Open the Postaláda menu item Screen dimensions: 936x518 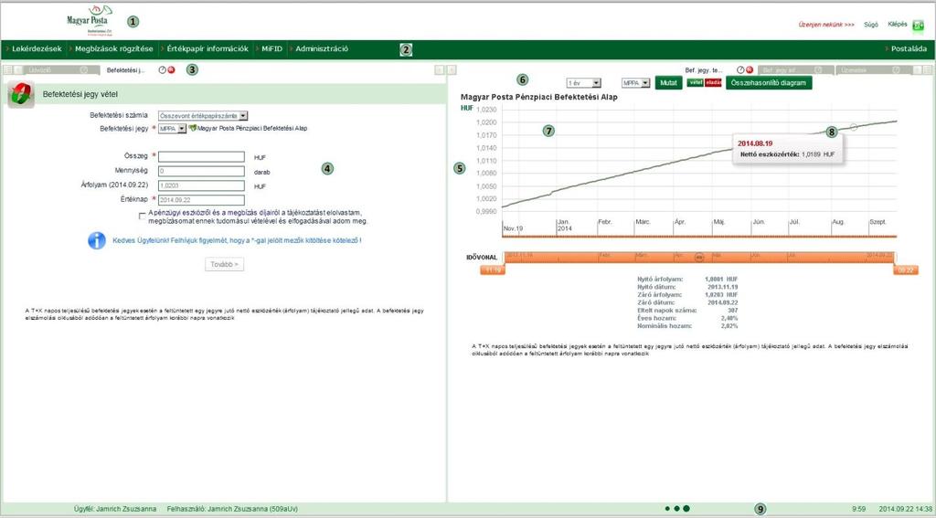coord(909,49)
